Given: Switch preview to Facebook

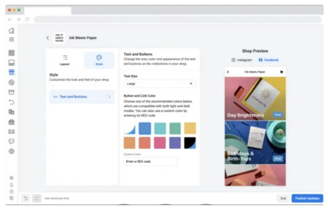Looking at the screenshot, I should coord(268,60).
